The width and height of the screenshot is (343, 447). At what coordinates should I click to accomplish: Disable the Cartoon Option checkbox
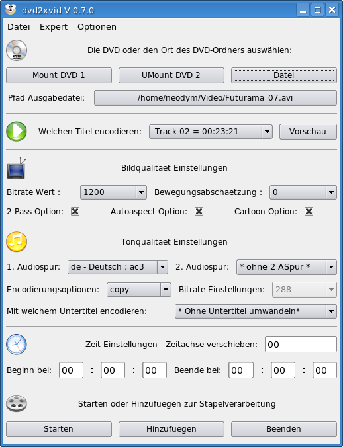[x=309, y=211]
